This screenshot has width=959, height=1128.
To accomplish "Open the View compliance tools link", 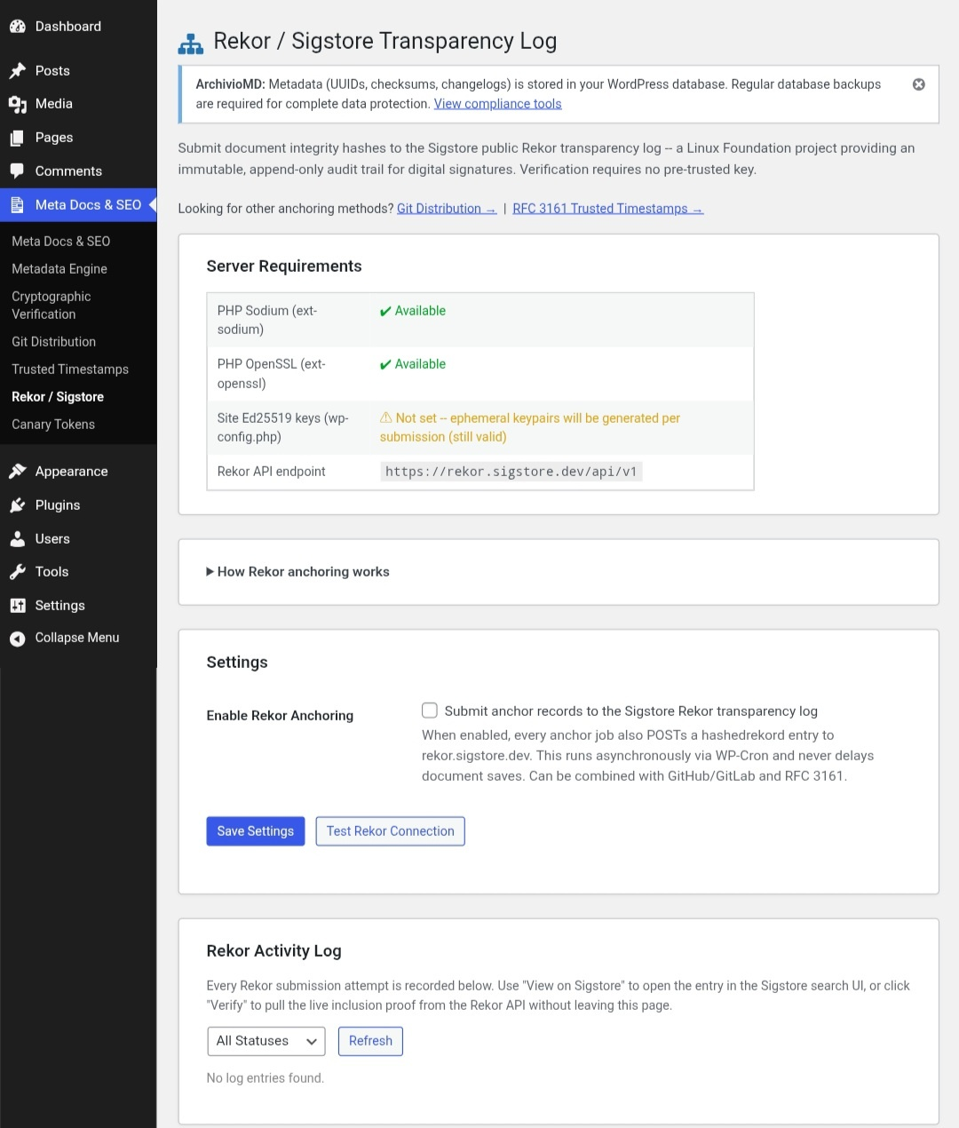I will click(x=497, y=103).
